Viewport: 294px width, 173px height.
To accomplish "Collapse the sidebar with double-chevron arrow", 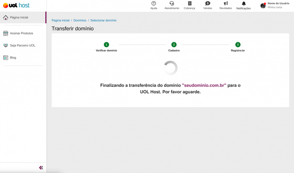I will click(41, 168).
